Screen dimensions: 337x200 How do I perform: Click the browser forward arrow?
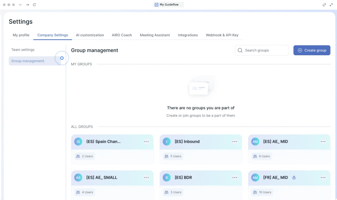(x=28, y=5)
